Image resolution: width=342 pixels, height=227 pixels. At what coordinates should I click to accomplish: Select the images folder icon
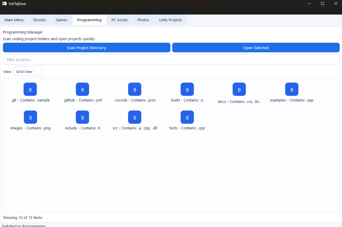pos(30,117)
